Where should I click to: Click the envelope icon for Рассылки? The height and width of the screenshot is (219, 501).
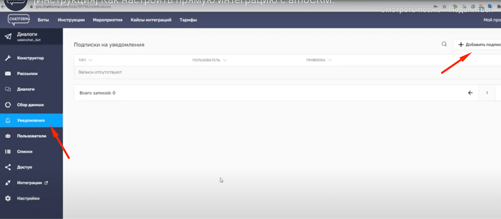pyautogui.click(x=8, y=74)
